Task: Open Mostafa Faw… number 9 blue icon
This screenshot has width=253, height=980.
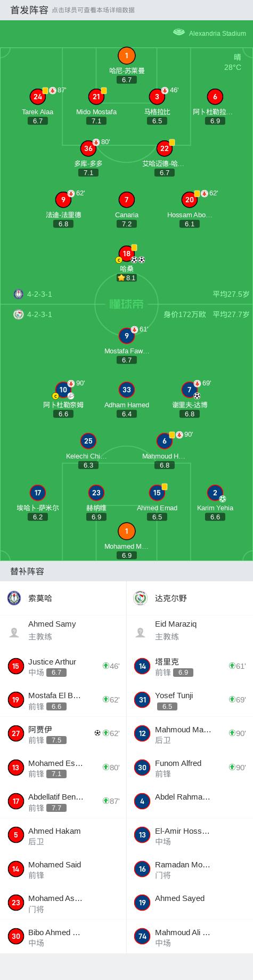Action: (x=126, y=336)
